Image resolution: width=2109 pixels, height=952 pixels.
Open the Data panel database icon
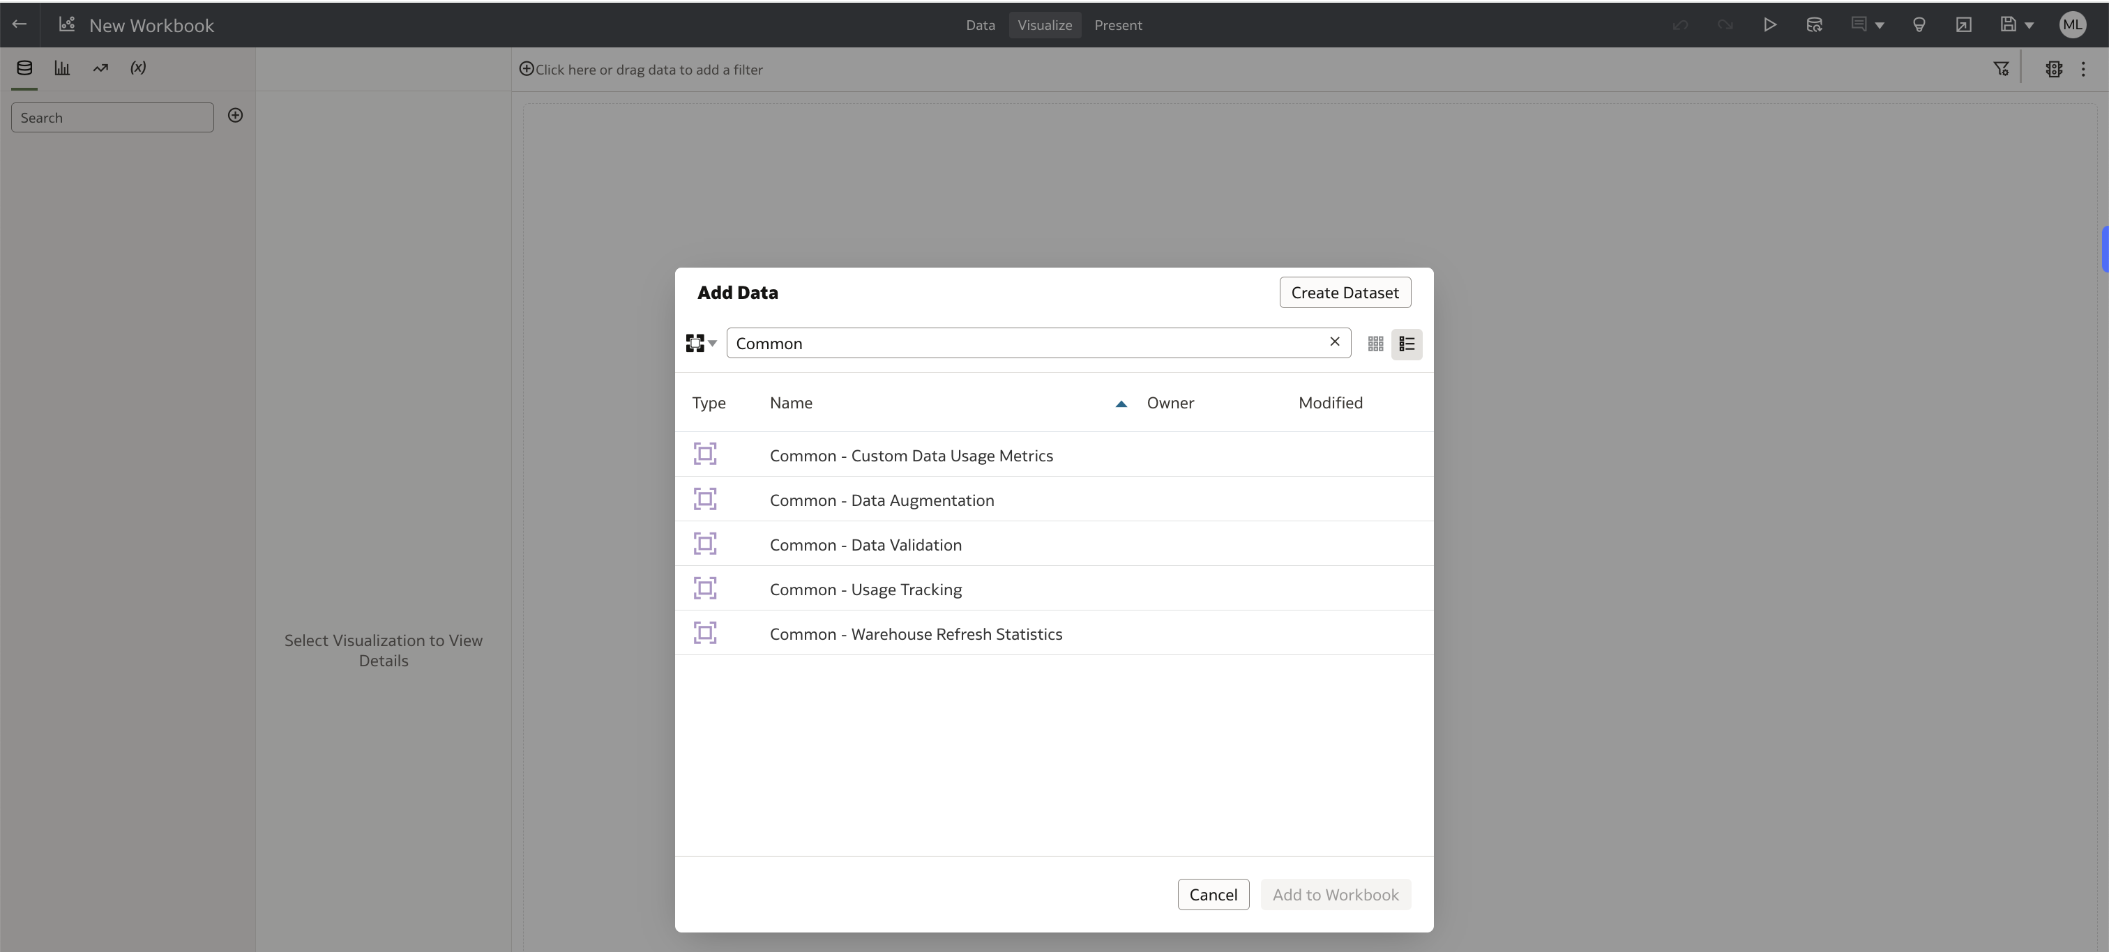coord(24,68)
